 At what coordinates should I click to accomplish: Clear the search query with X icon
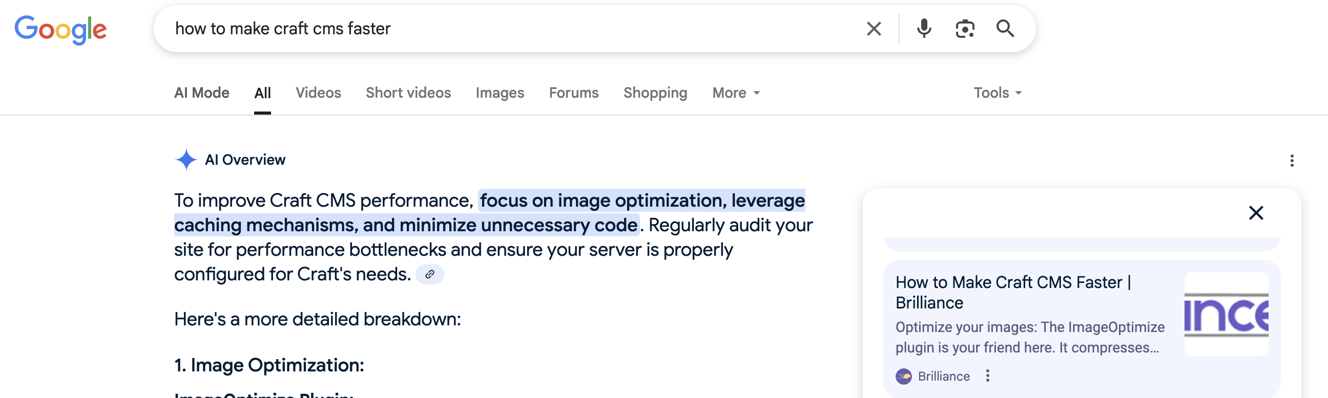click(874, 29)
